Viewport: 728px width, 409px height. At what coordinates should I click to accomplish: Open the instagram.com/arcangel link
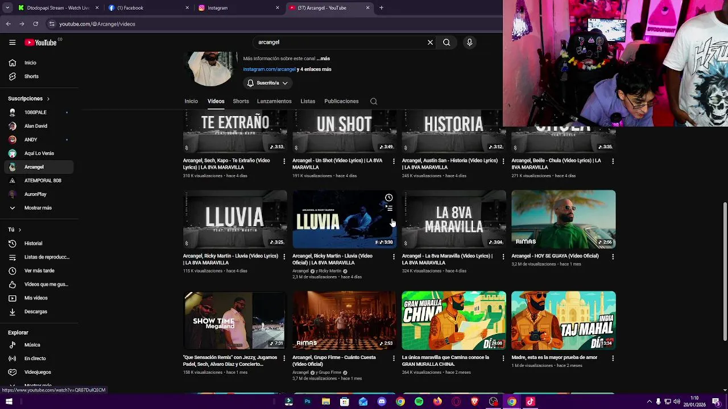[x=269, y=69]
